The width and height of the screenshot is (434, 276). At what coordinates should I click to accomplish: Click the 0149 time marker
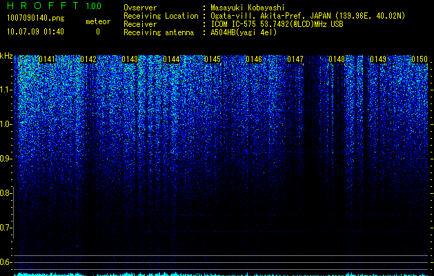point(378,59)
